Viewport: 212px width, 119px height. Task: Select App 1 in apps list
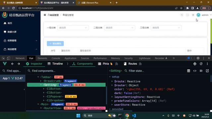click(x=13, y=78)
